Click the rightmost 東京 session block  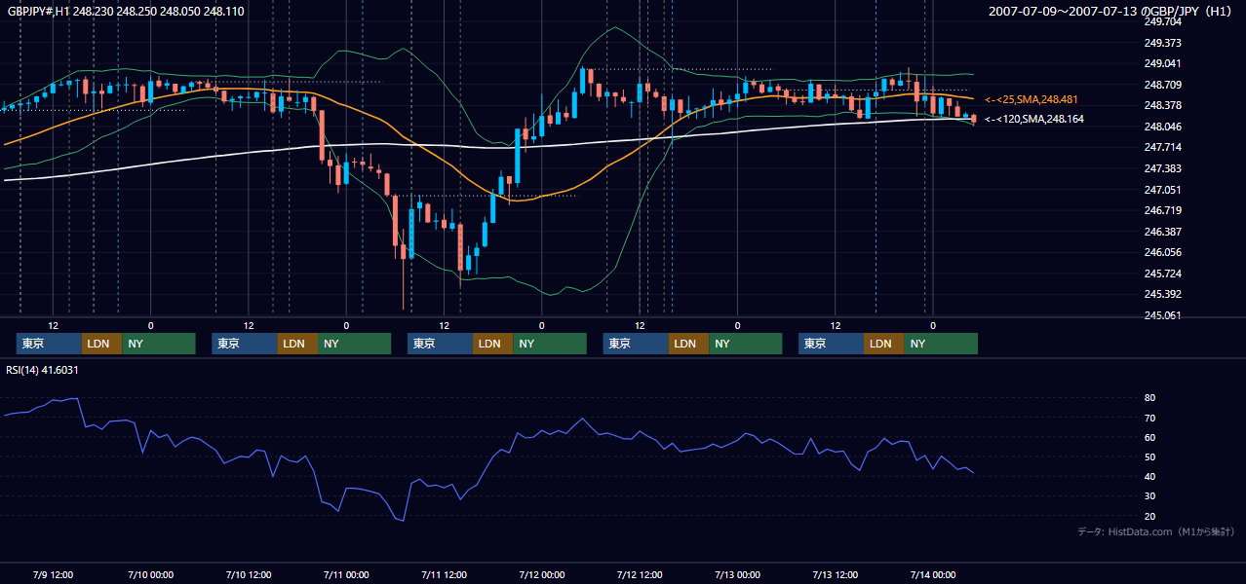click(x=831, y=344)
